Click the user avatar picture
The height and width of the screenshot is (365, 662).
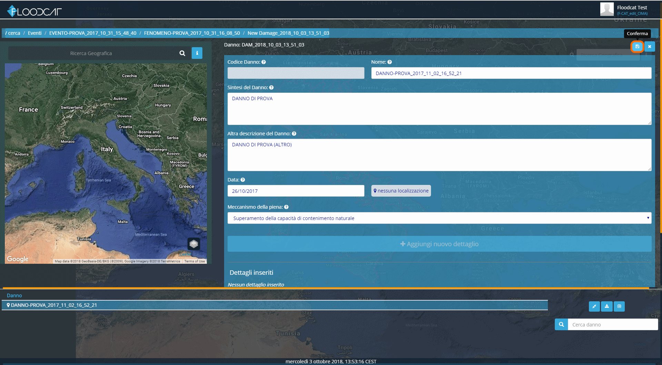(607, 9)
